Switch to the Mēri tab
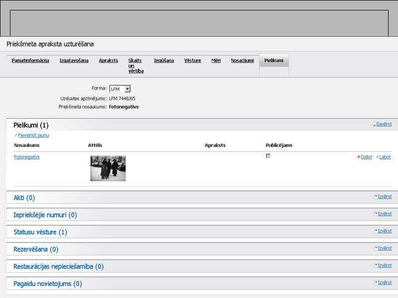Screen dimensions: 398x298 point(216,60)
